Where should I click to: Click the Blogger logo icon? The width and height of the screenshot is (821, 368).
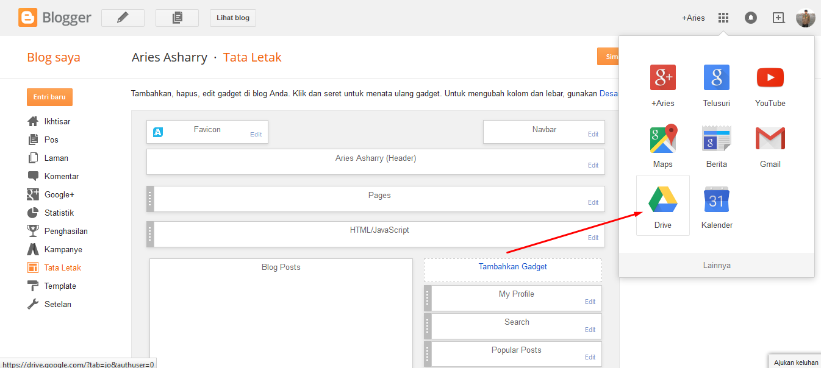28,18
